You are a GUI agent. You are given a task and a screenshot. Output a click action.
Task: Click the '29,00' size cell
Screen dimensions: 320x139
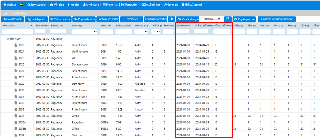point(119,135)
